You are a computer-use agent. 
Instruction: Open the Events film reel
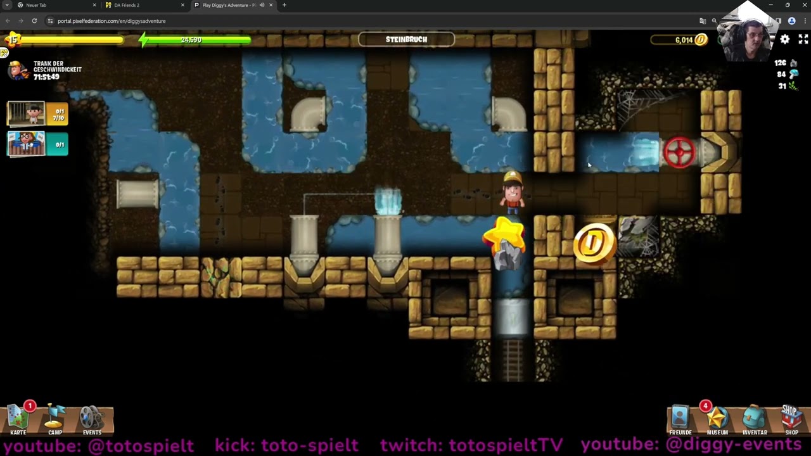click(93, 419)
